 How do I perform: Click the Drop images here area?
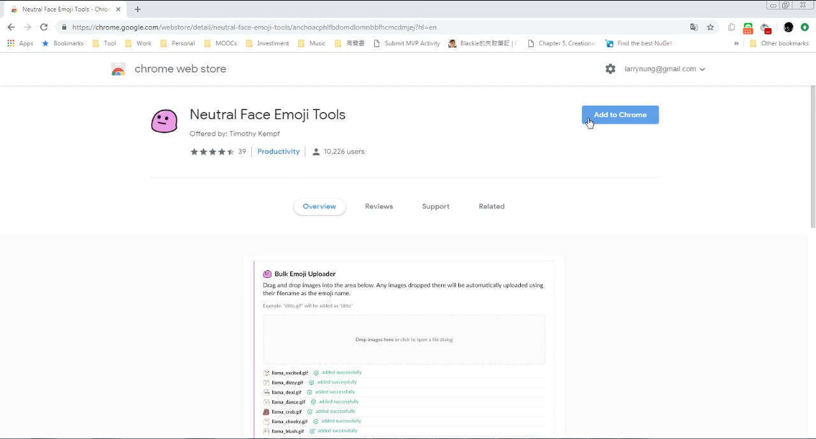[x=404, y=340]
